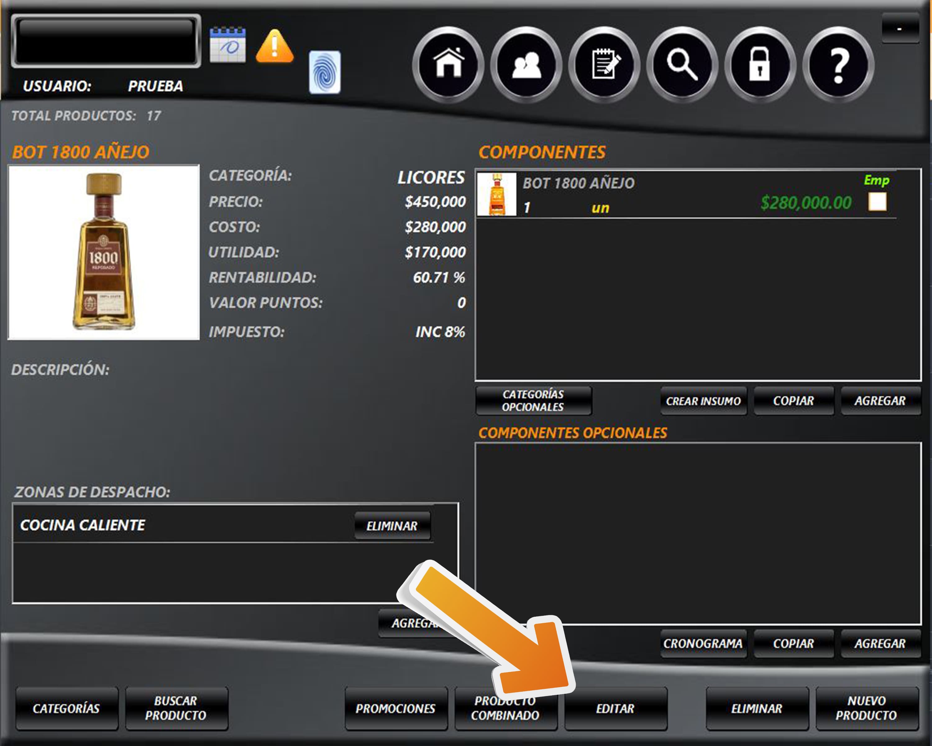Click the tequila bottle product image
932x746 pixels.
pyautogui.click(x=104, y=252)
